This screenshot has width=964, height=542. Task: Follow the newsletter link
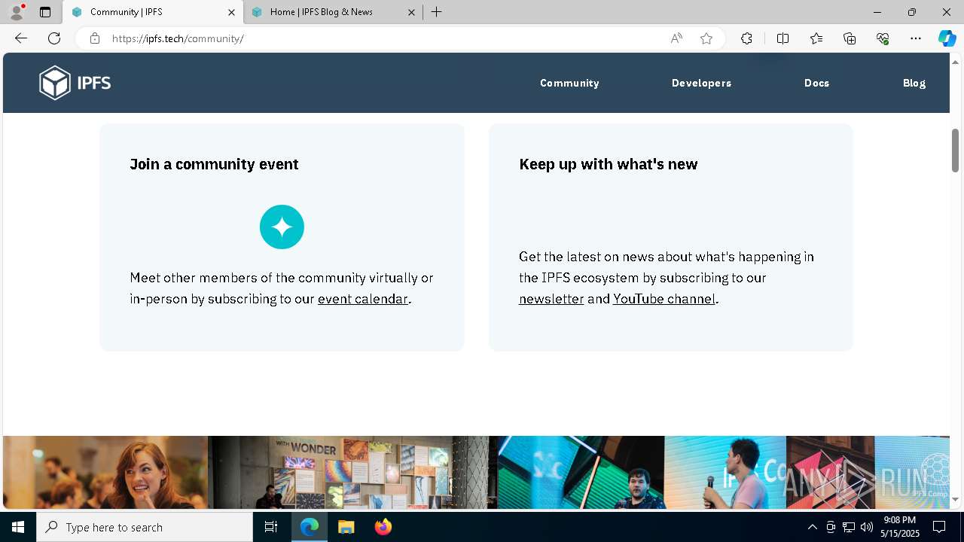click(x=551, y=299)
